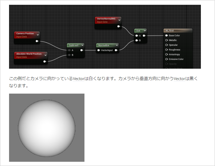Viewport: 215px width, 166px height.
Task: Open the Dot node dropdown arrow
Action: [x=144, y=31]
